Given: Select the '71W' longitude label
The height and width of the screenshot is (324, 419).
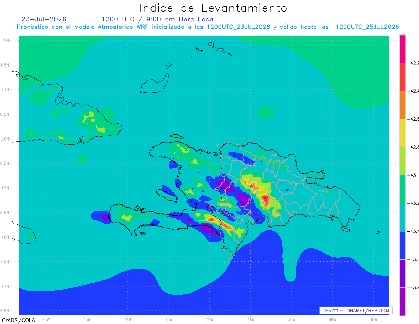Looking at the screenshot, I should 250,319.
